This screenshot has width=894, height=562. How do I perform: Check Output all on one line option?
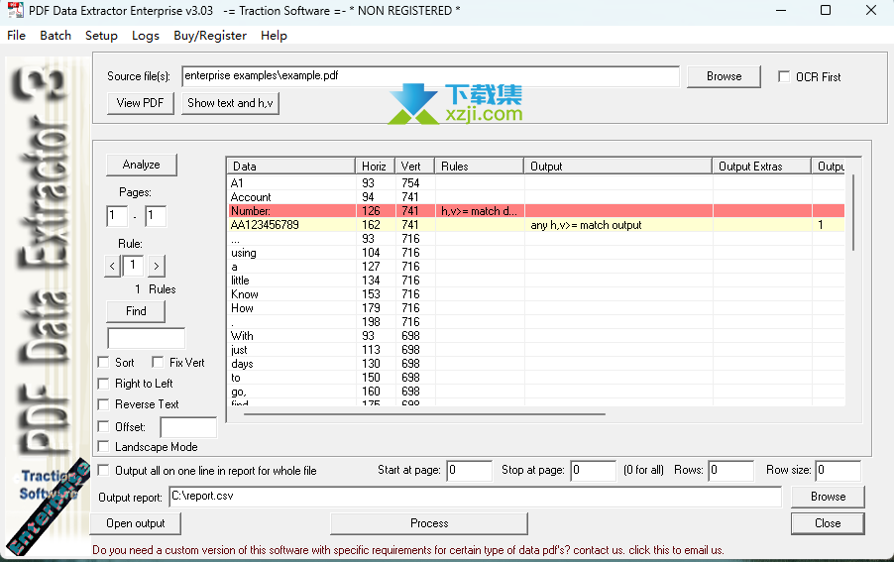point(103,470)
